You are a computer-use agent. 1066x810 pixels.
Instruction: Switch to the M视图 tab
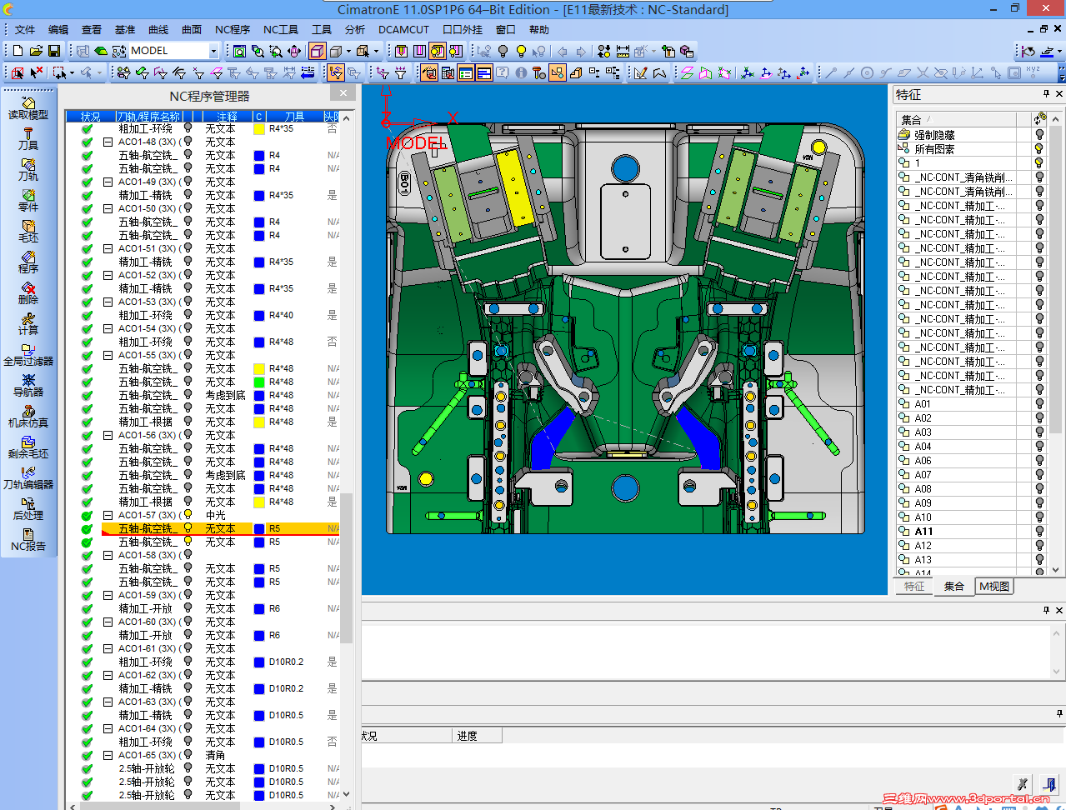[x=994, y=586]
